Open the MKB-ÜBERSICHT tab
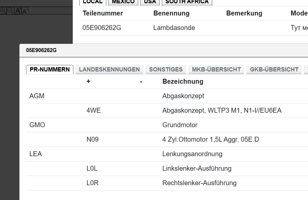Screen dimensions: 308x200 coord(217,70)
